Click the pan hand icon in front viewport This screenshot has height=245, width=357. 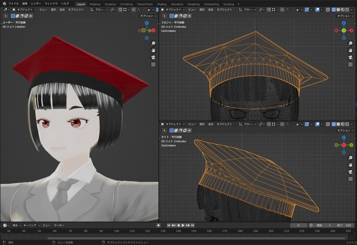tap(350, 50)
